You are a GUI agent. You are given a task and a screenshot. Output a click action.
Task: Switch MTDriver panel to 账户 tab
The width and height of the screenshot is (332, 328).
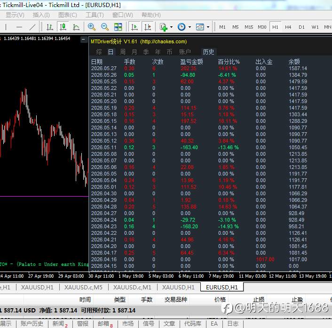coord(185,52)
